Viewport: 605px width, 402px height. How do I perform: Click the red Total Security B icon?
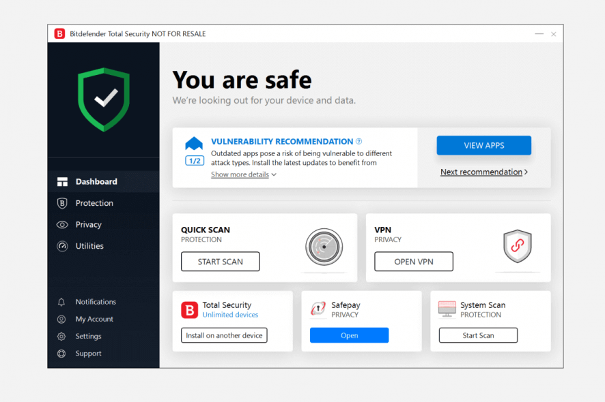[189, 310]
